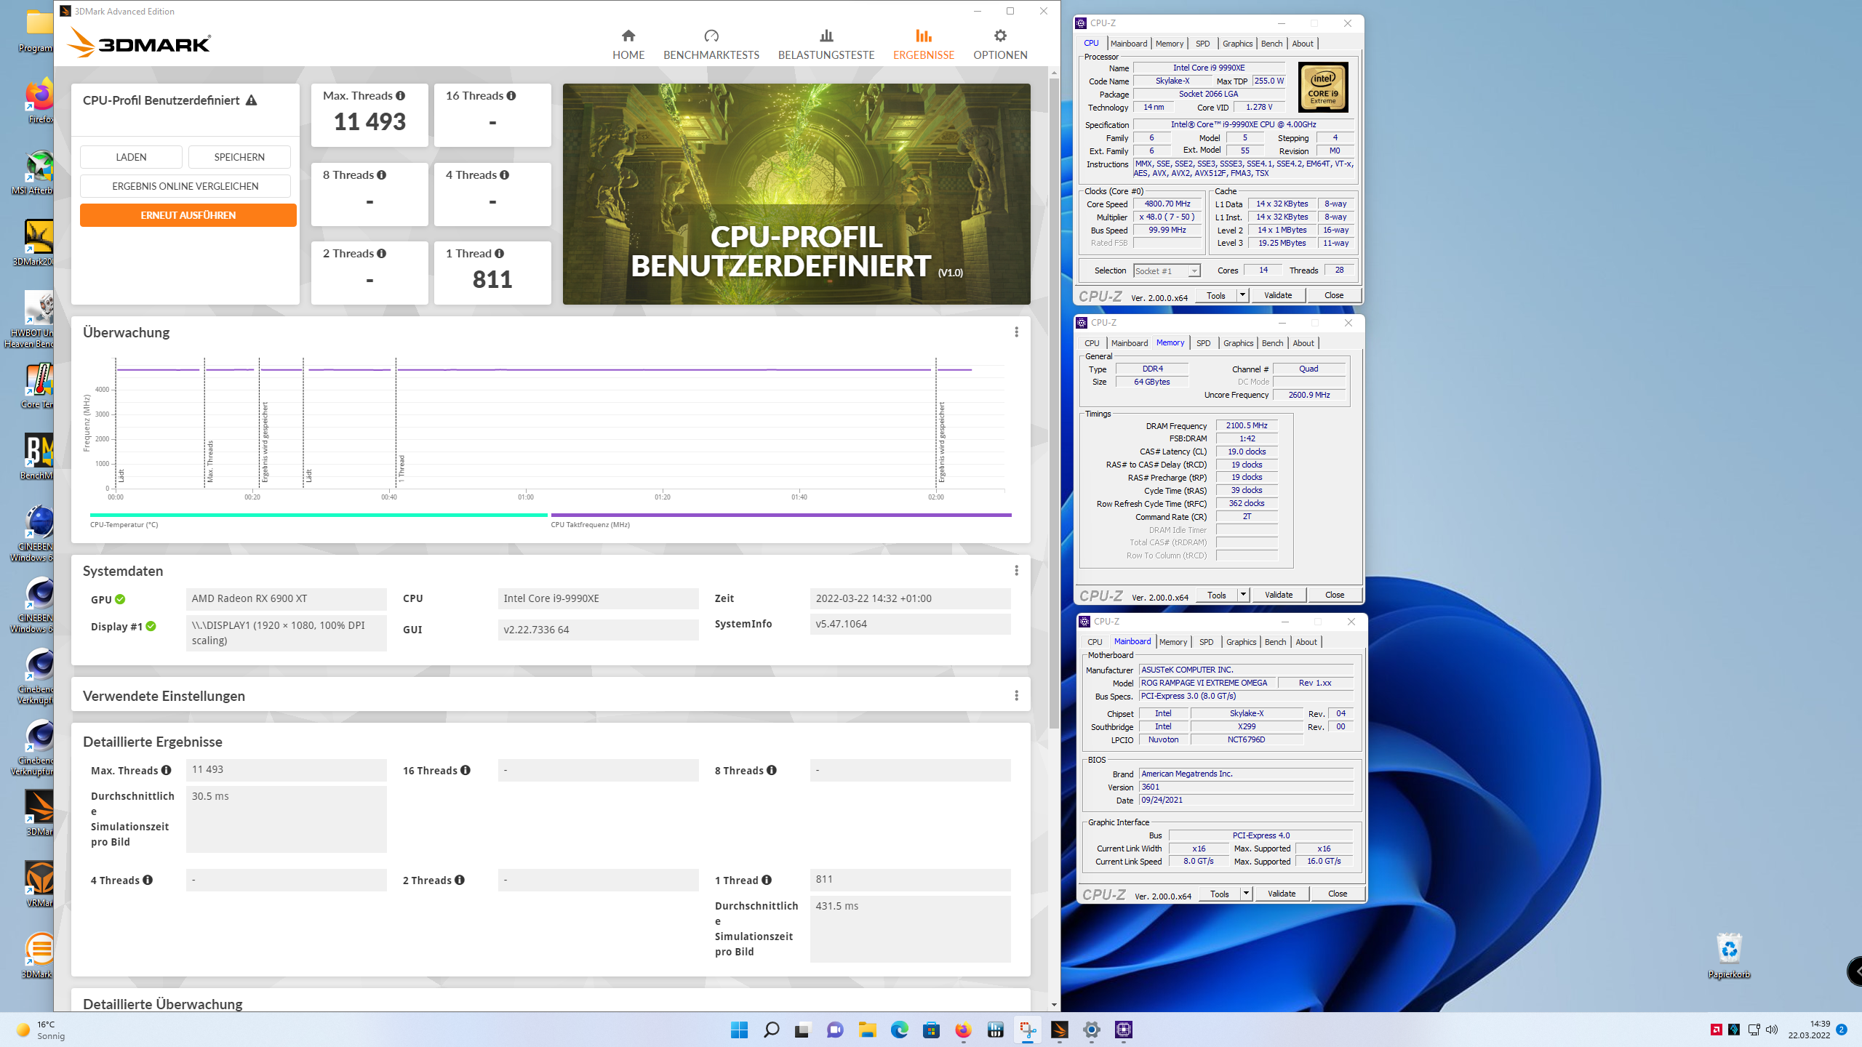Click the weather widget showing 16°C Sonnig

[x=41, y=1030]
